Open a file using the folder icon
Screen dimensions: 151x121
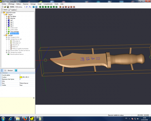point(5,7)
